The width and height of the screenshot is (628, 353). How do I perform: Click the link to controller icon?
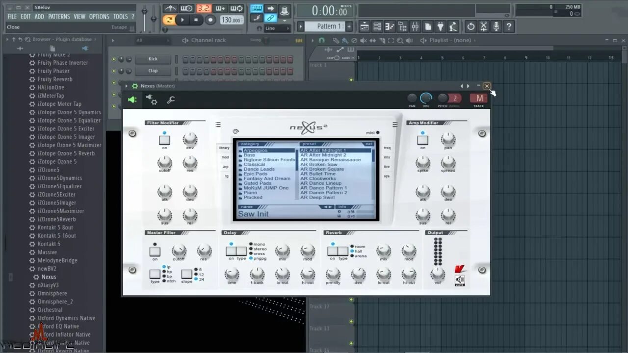pos(270,18)
